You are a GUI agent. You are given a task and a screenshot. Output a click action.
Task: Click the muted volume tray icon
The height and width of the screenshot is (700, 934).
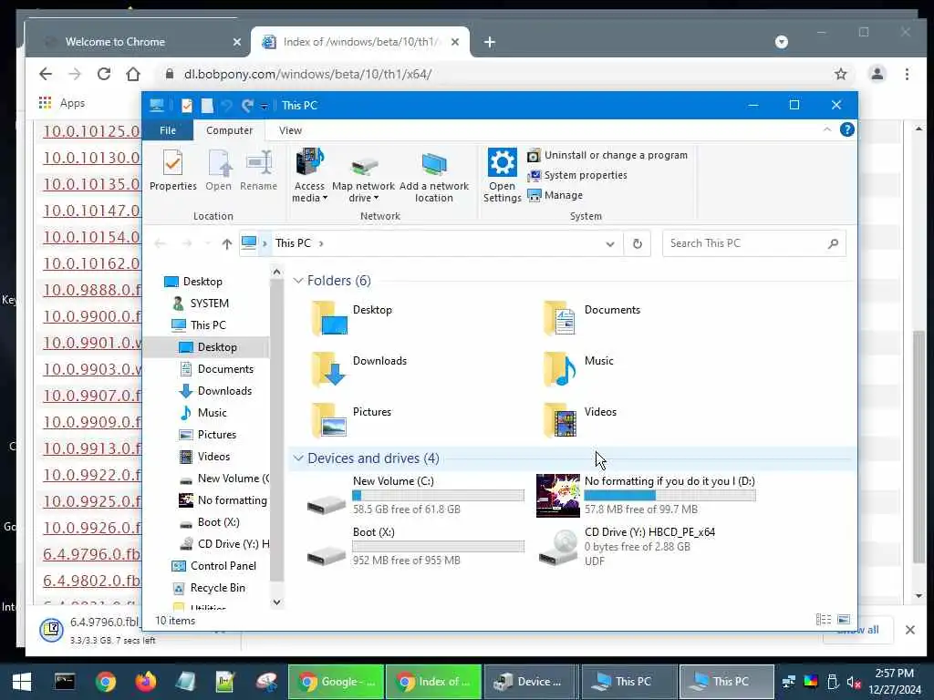pyautogui.click(x=854, y=682)
